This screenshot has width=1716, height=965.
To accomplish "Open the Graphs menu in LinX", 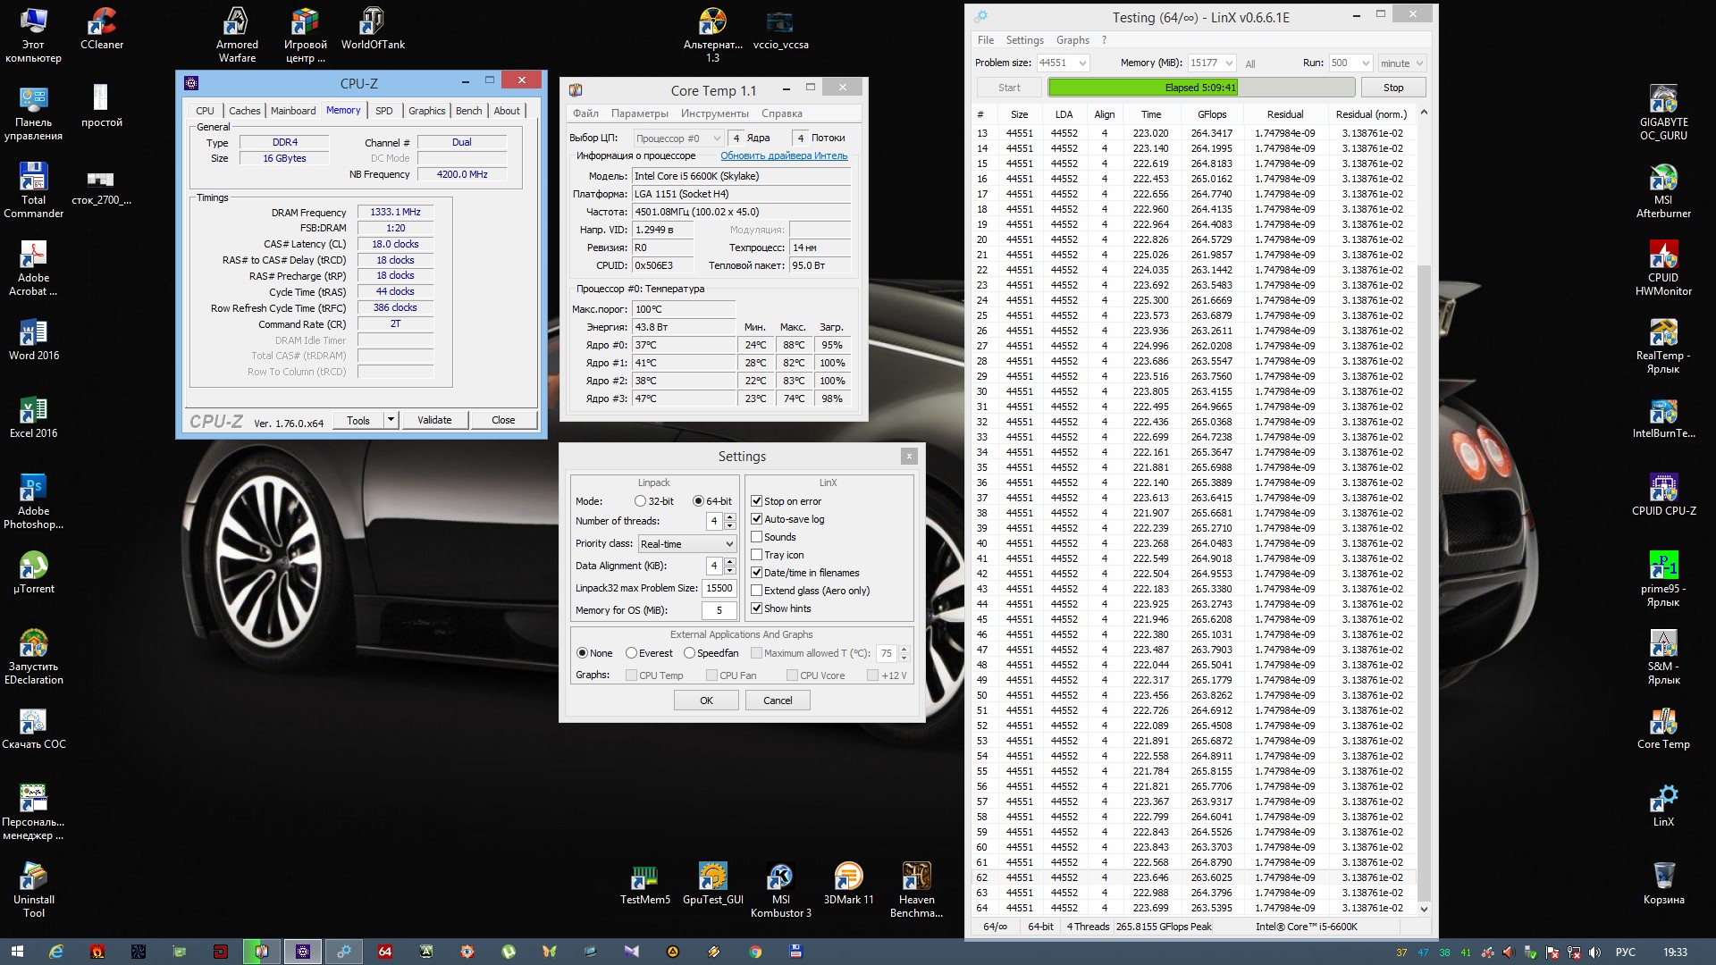I will (1072, 40).
